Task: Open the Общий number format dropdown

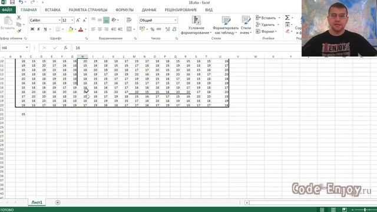Action: (x=176, y=20)
